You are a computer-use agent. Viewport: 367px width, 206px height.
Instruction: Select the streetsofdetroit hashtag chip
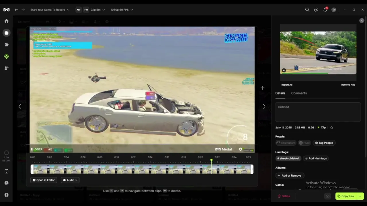click(x=288, y=159)
